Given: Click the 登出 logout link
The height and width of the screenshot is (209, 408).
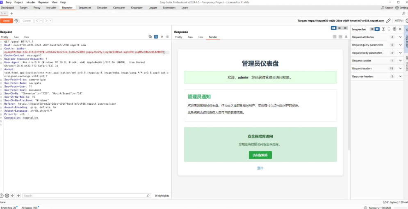Looking at the screenshot, I should pyautogui.click(x=260, y=168).
